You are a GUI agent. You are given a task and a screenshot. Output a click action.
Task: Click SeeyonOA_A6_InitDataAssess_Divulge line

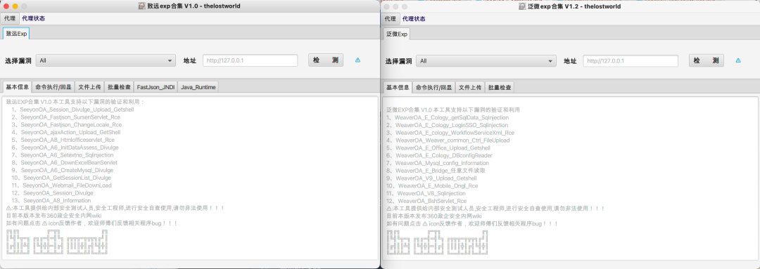coord(65,147)
